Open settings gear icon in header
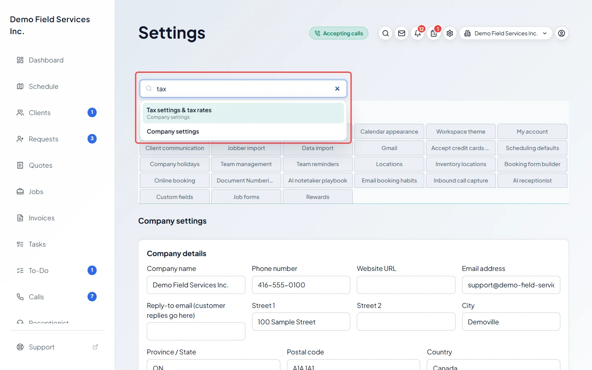 pyautogui.click(x=450, y=33)
